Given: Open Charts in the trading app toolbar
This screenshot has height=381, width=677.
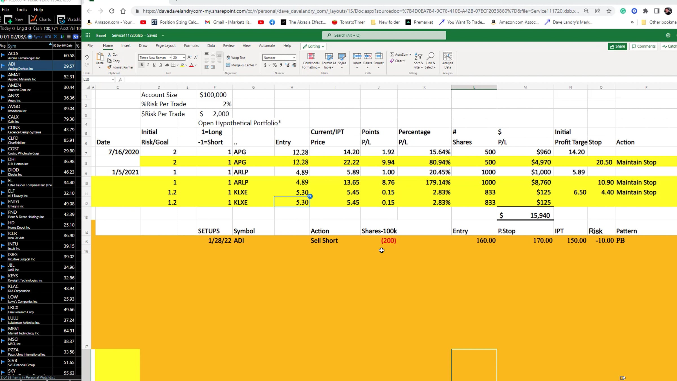Looking at the screenshot, I should pyautogui.click(x=40, y=19).
